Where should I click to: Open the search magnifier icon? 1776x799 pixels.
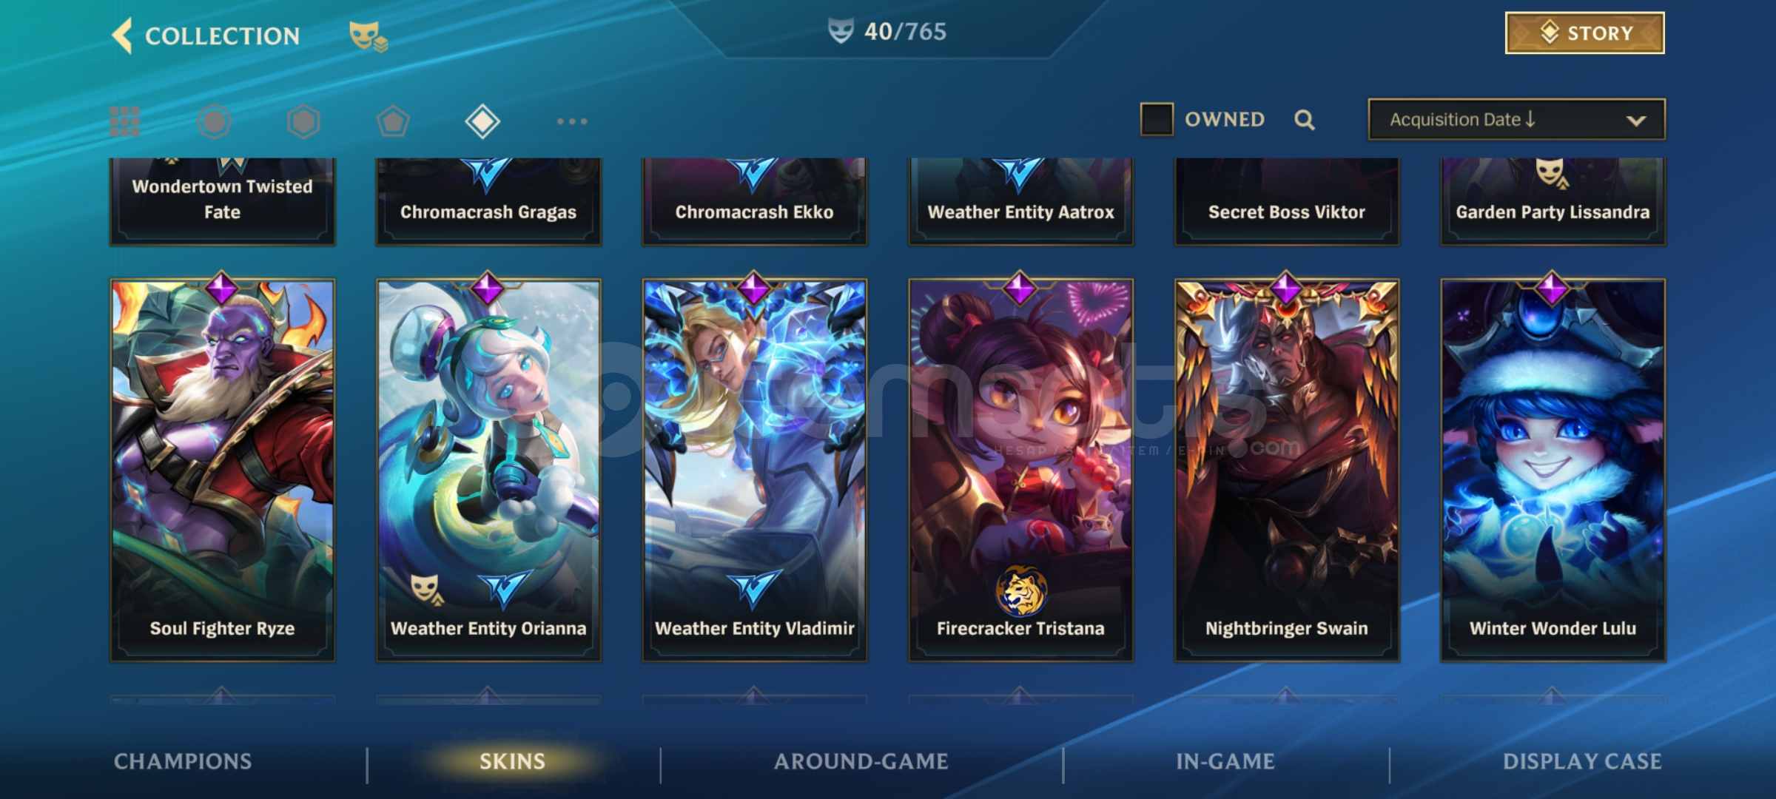[x=1305, y=120]
